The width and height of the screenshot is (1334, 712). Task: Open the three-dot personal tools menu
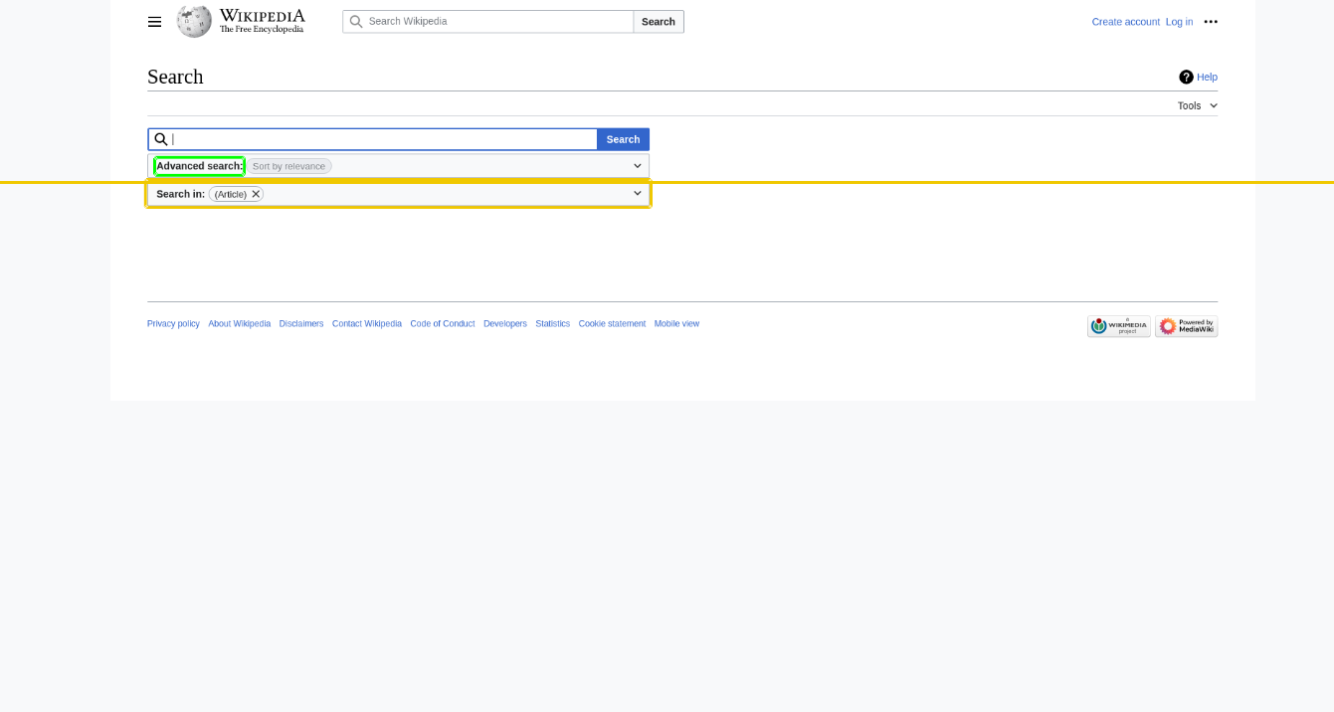pos(1210,22)
